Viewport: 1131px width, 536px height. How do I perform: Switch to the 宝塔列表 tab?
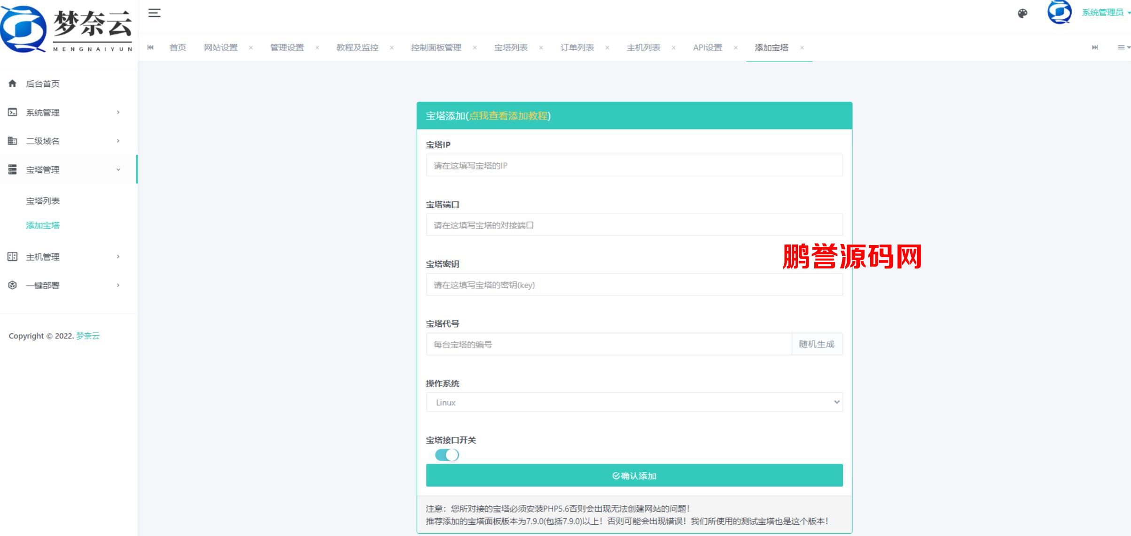tap(511, 47)
